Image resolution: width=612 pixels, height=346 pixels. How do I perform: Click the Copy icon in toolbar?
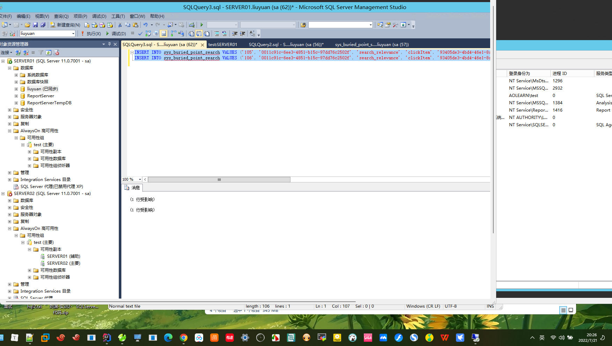point(127,25)
